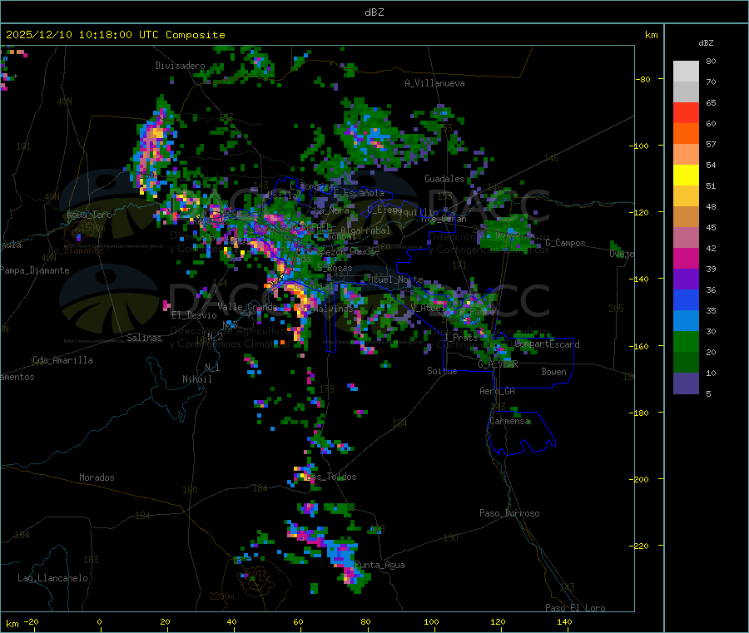Click the 'ComandanteEscard' area label
The image size is (749, 633).
coord(548,344)
